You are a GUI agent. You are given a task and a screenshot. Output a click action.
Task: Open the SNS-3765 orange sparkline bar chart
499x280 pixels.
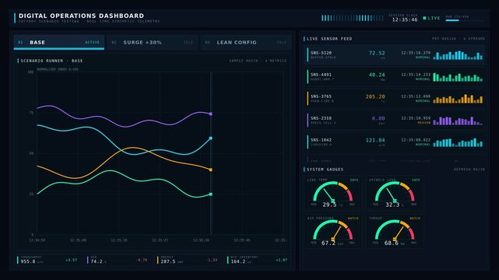(458, 99)
